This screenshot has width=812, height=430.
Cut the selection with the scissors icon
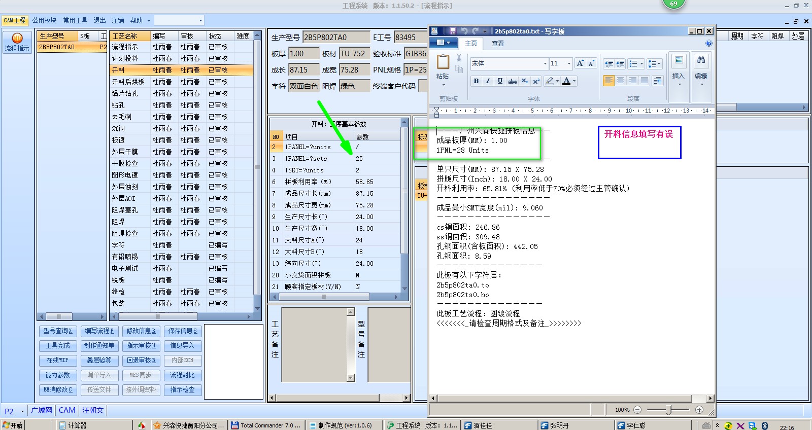(x=459, y=58)
